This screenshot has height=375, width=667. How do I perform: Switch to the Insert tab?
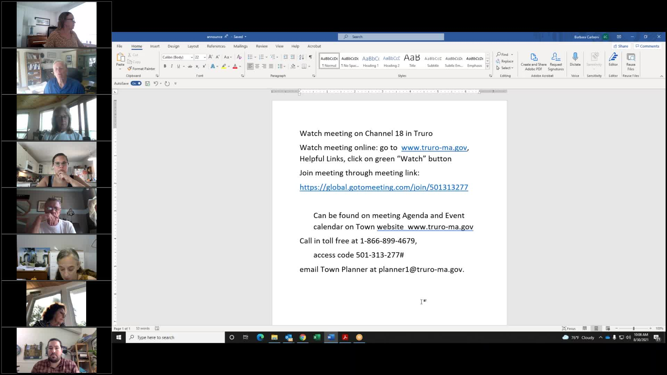[155, 46]
